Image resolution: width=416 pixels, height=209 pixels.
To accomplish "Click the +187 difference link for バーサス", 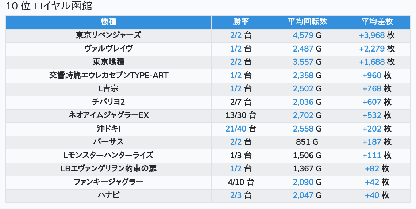I will click(372, 142).
